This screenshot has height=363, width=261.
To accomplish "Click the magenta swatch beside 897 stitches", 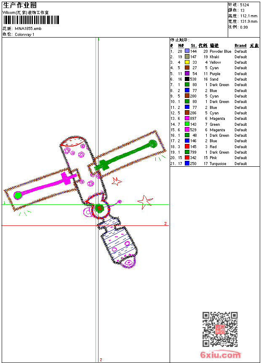I will pos(187,118).
